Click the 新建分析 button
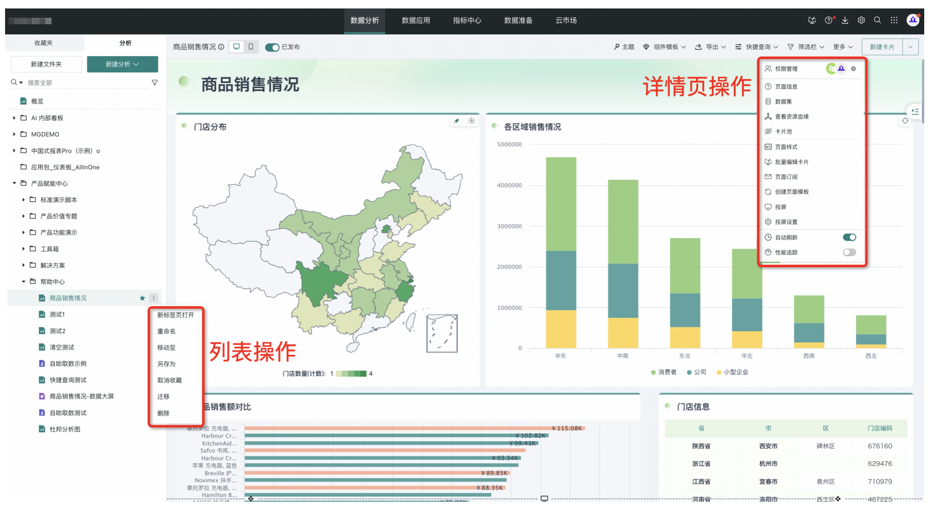 tap(122, 64)
